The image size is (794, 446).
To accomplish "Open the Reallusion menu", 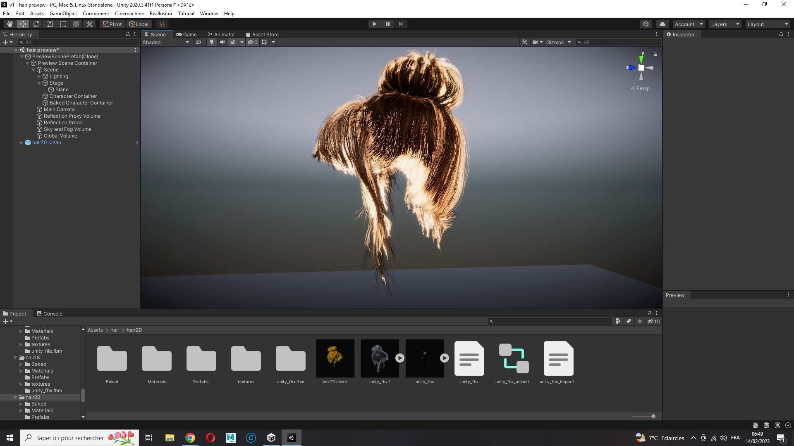I will 160,14.
